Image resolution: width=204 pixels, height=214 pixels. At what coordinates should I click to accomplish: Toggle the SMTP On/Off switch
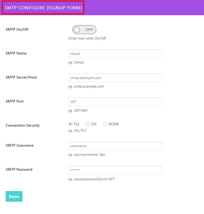(84, 30)
